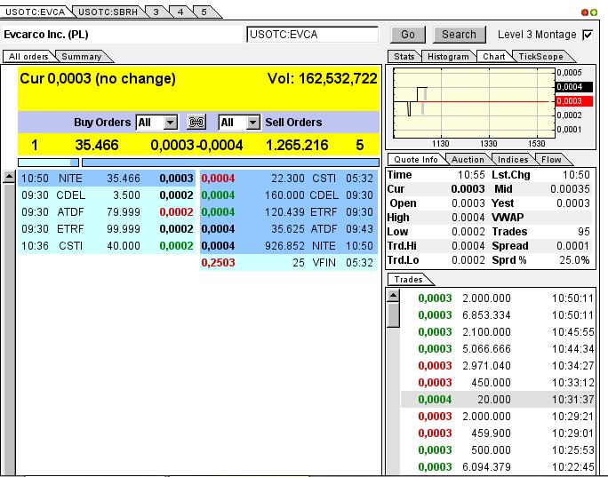Switch to the USOTC:EVCA tab
This screenshot has height=477, width=608.
coord(36,12)
